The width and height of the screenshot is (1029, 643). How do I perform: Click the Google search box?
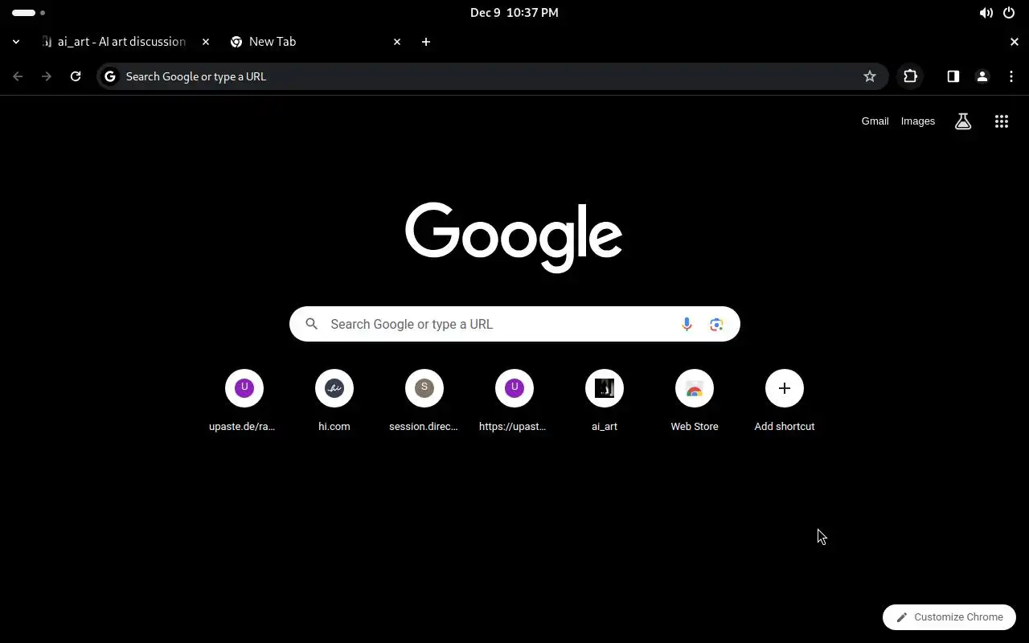tap(514, 324)
